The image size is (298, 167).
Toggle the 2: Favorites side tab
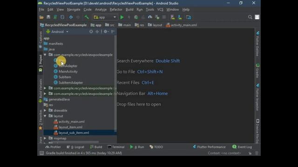(41, 120)
